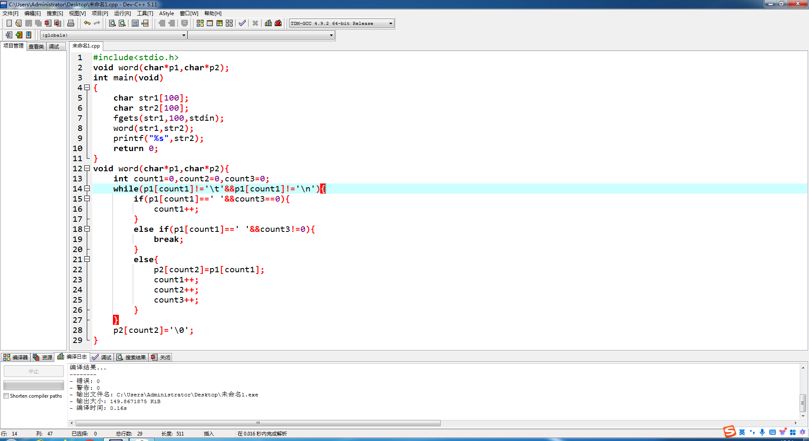The height and width of the screenshot is (441, 809).
Task: Open the 编译器 bottom panel tab
Action: coord(16,357)
